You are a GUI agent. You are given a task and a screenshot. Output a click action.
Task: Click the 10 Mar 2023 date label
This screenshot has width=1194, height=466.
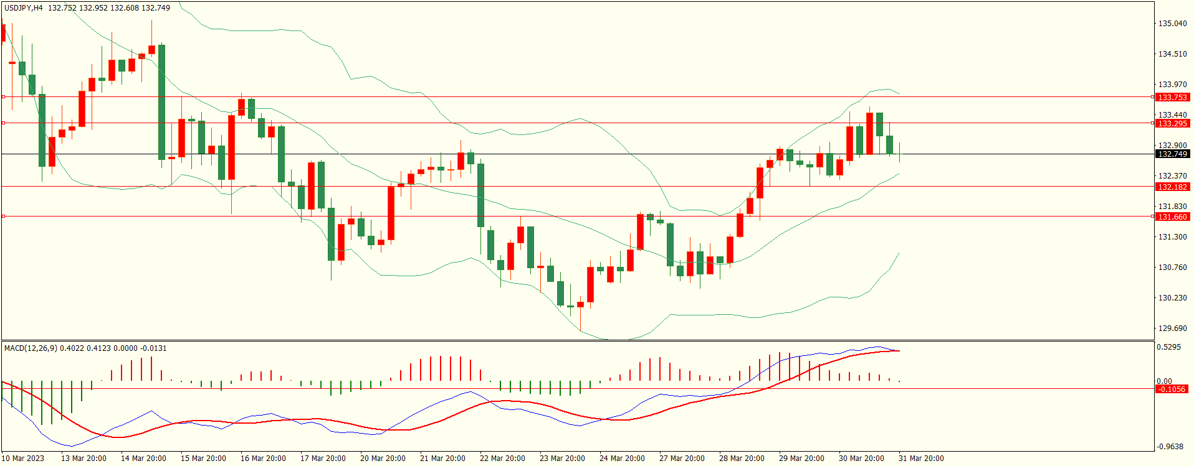(x=23, y=459)
